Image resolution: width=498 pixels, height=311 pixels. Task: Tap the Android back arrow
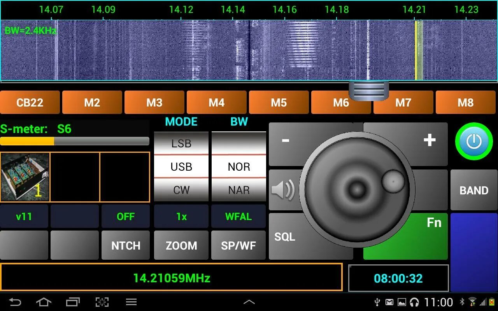click(x=15, y=302)
